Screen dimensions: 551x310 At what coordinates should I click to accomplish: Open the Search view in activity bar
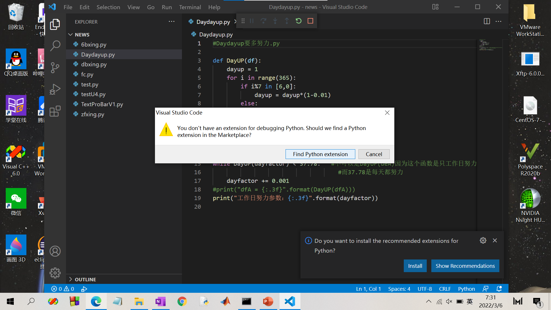(55, 45)
